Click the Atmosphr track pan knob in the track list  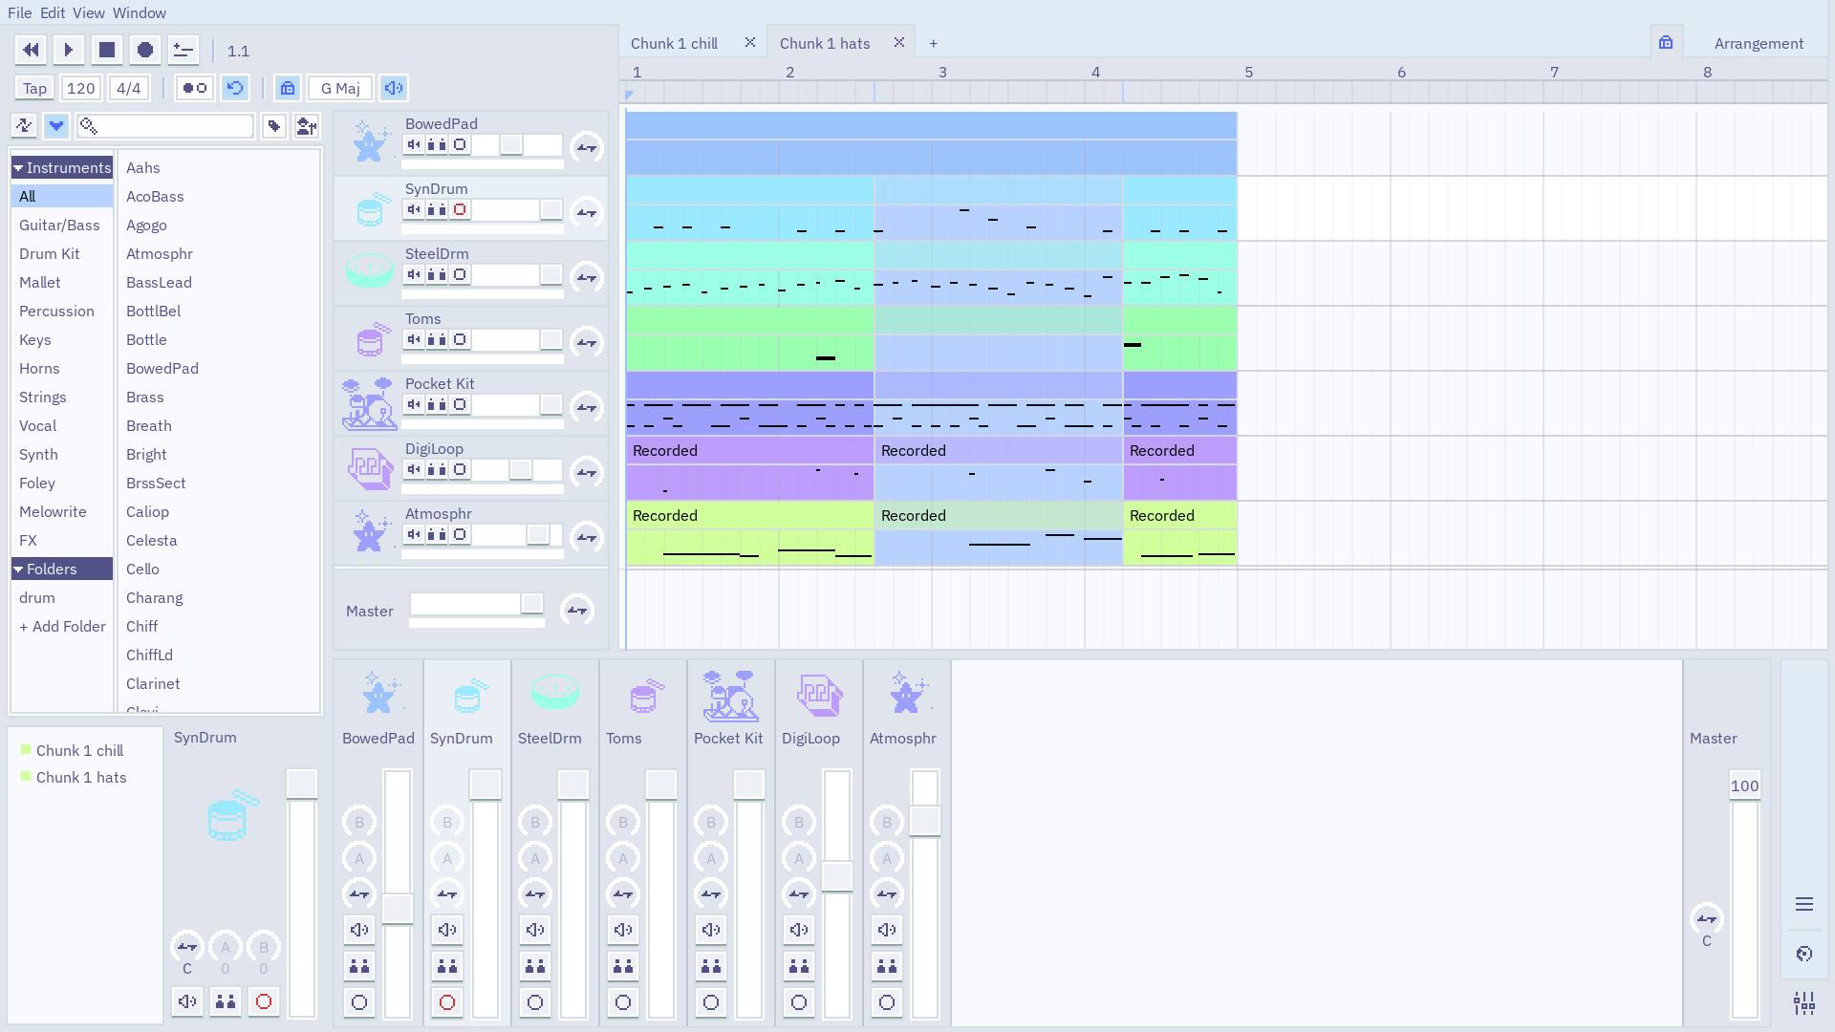click(587, 537)
